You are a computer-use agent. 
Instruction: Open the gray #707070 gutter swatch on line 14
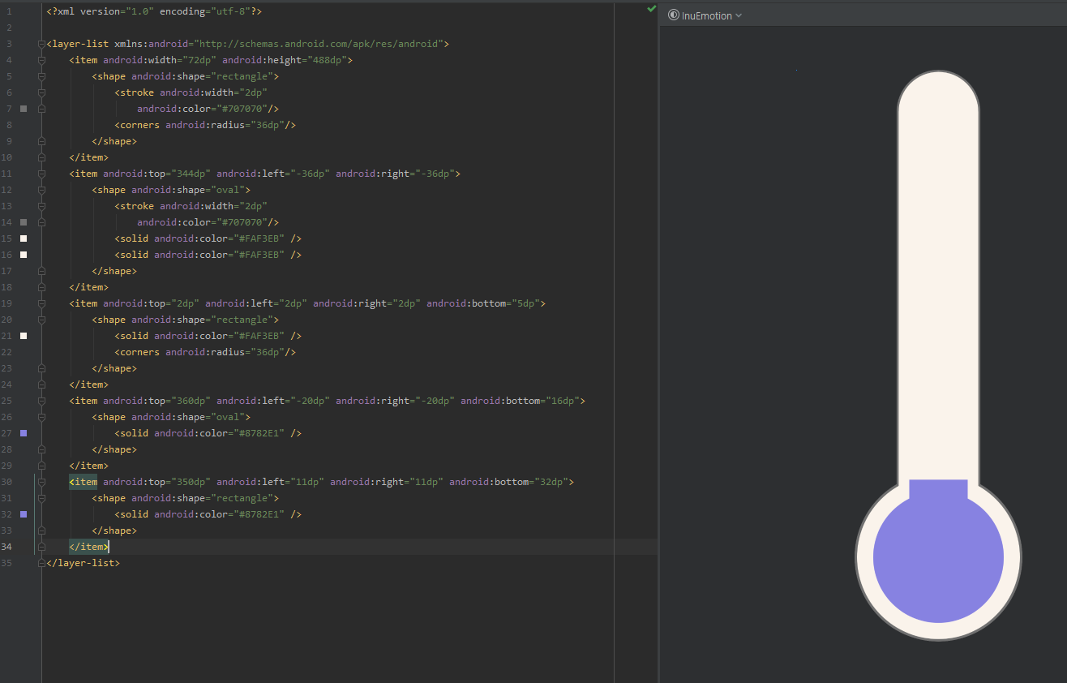tap(24, 222)
